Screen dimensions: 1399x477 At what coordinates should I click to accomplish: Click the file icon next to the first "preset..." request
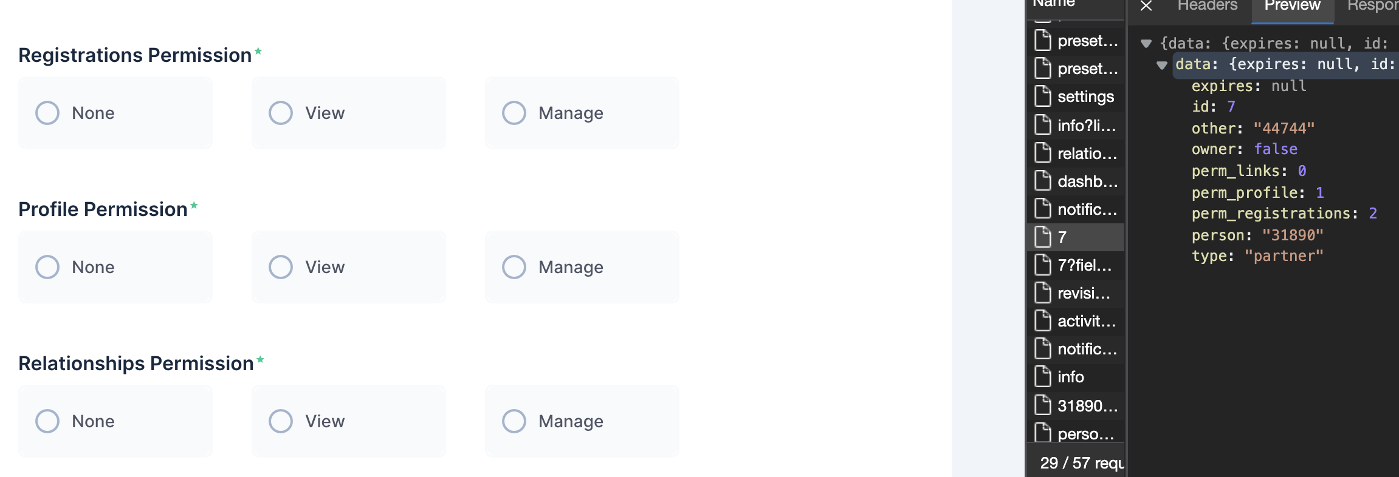[x=1043, y=41]
